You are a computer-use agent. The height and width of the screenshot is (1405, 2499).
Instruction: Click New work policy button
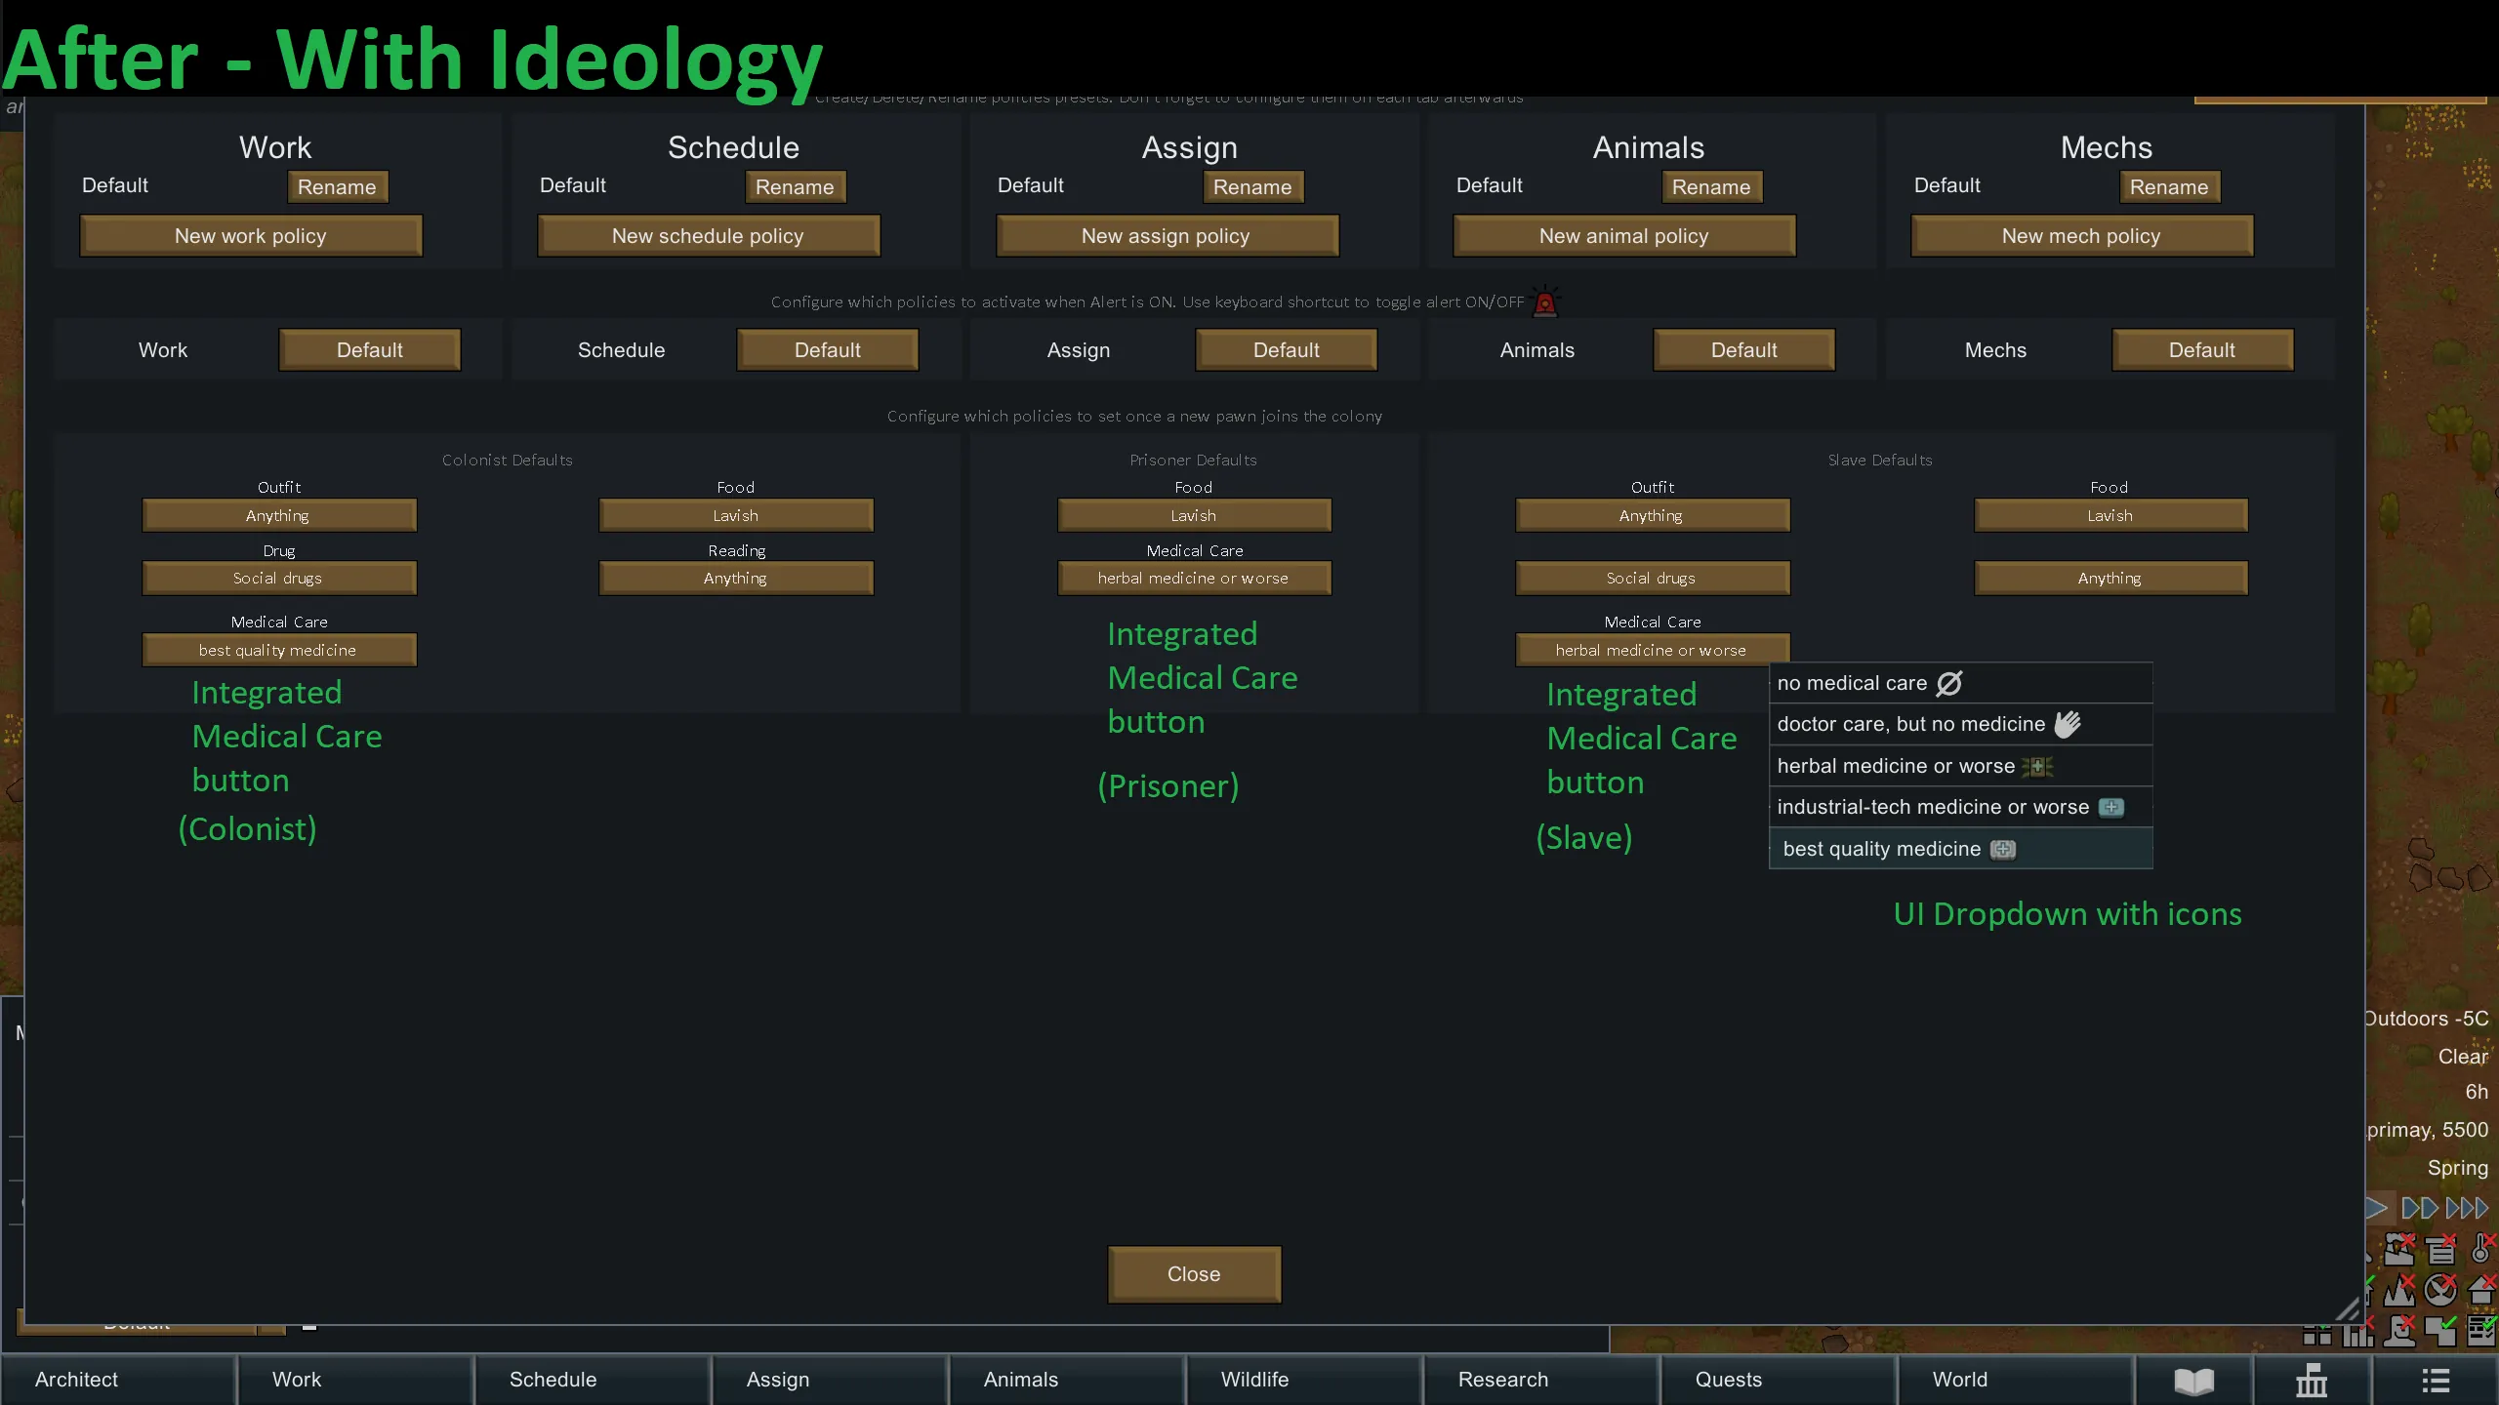coord(251,236)
